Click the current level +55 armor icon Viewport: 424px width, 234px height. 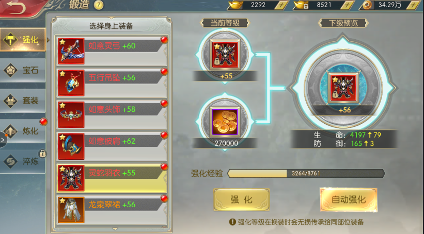point(225,55)
